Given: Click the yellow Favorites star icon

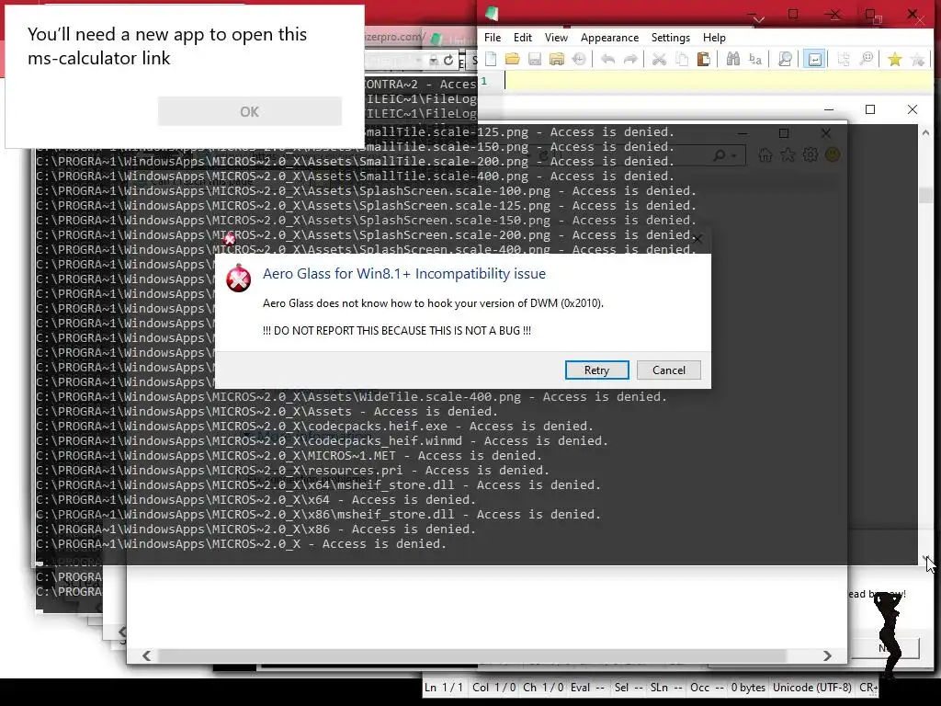Looking at the screenshot, I should (x=895, y=59).
